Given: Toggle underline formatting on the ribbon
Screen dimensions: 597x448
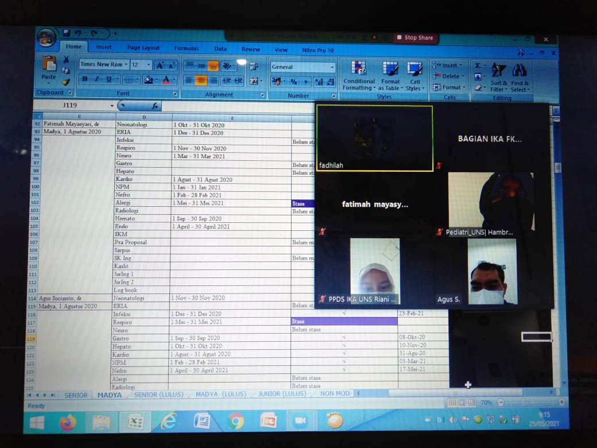Looking at the screenshot, I should 108,79.
